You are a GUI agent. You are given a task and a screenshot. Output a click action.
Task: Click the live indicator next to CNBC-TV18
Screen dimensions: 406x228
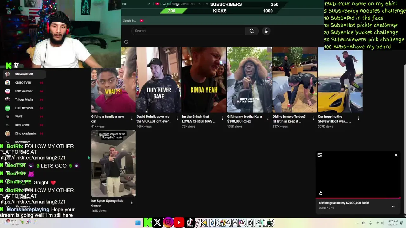click(x=41, y=83)
